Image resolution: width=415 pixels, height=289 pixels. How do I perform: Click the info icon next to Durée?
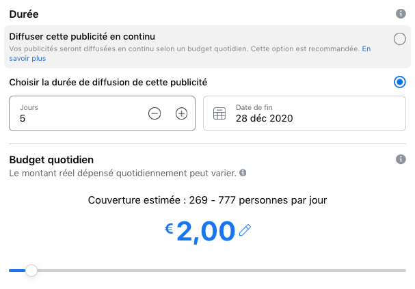pyautogui.click(x=401, y=14)
